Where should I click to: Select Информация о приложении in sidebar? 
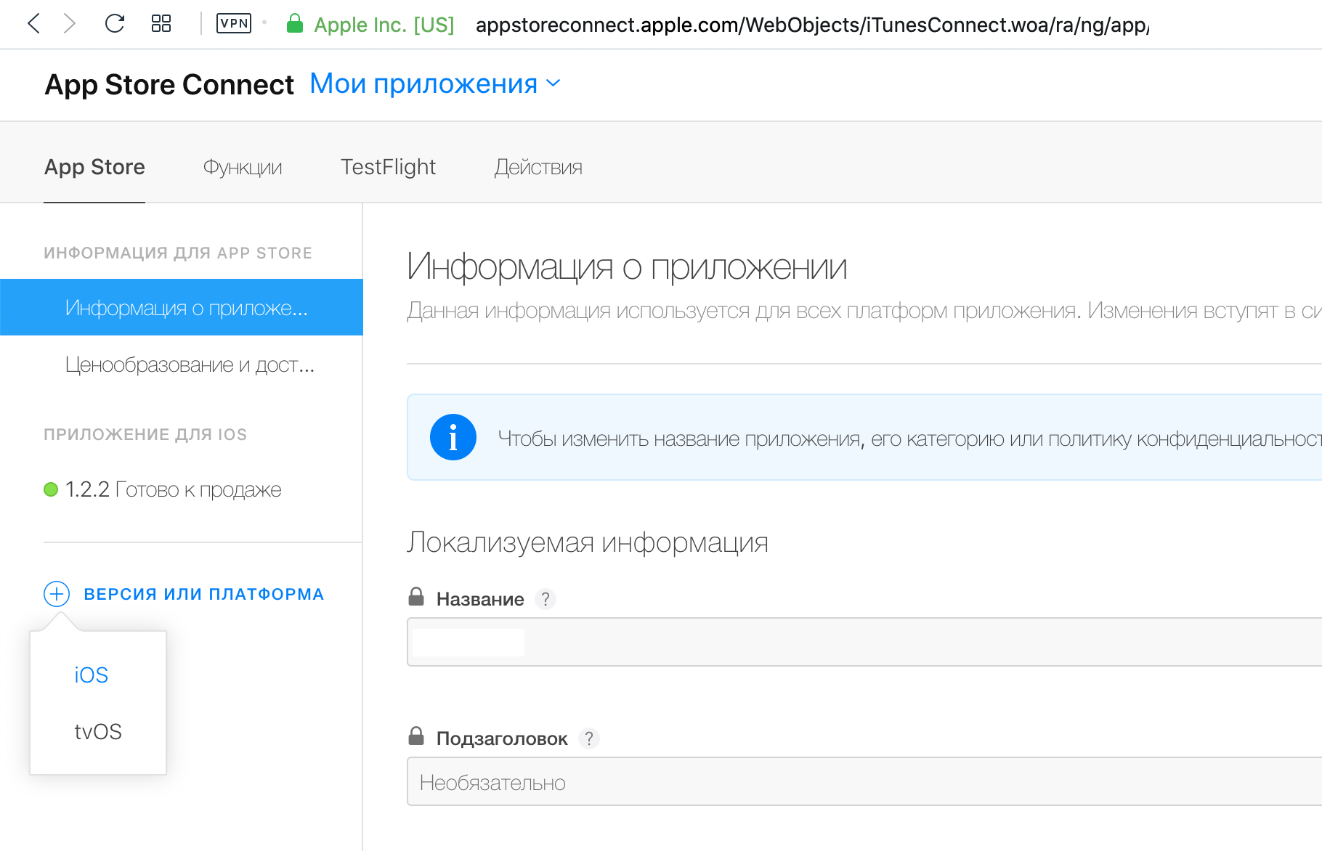(182, 307)
